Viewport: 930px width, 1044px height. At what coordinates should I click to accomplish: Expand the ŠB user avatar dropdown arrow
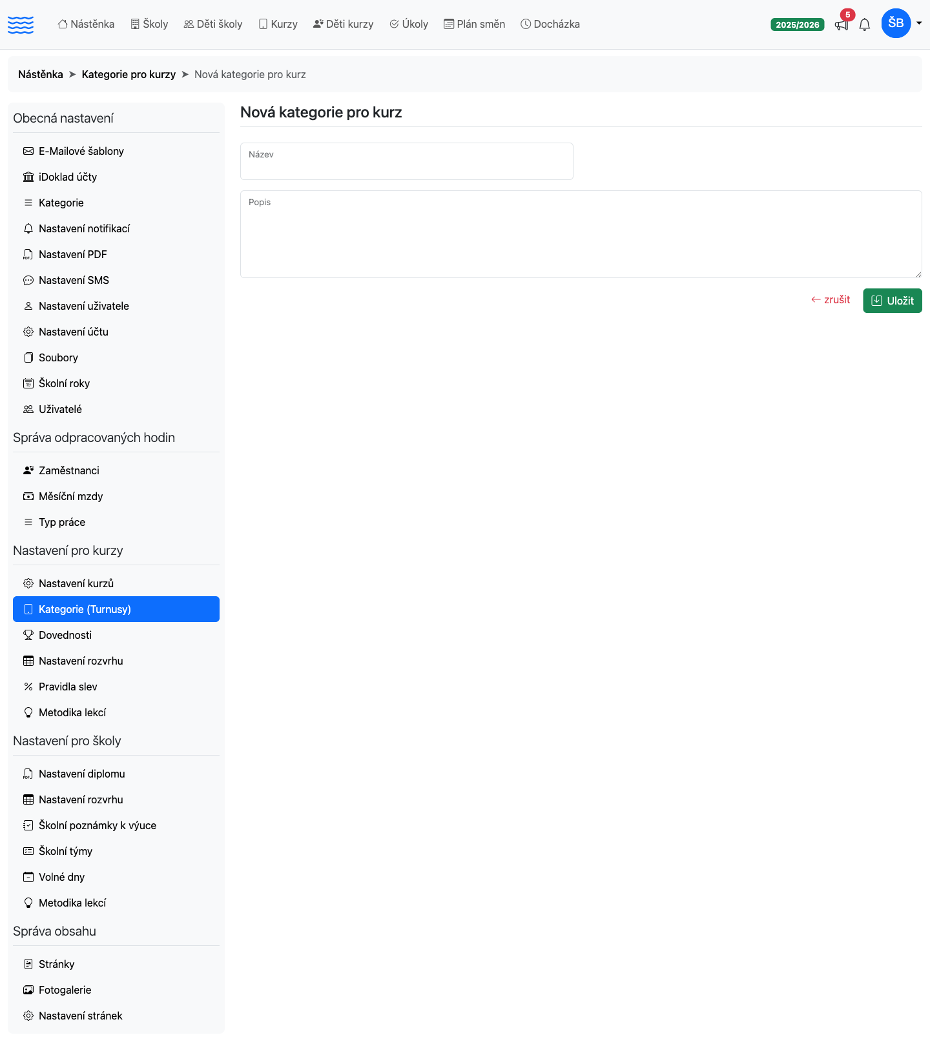(919, 23)
